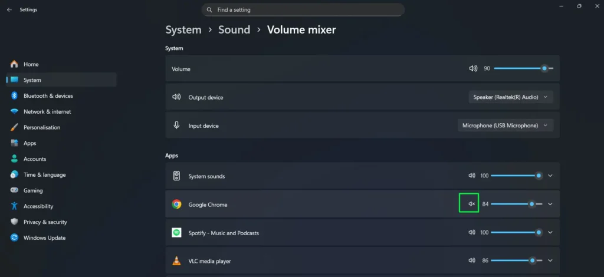The image size is (604, 277).
Task: Restore down the Settings window
Action: (579, 6)
